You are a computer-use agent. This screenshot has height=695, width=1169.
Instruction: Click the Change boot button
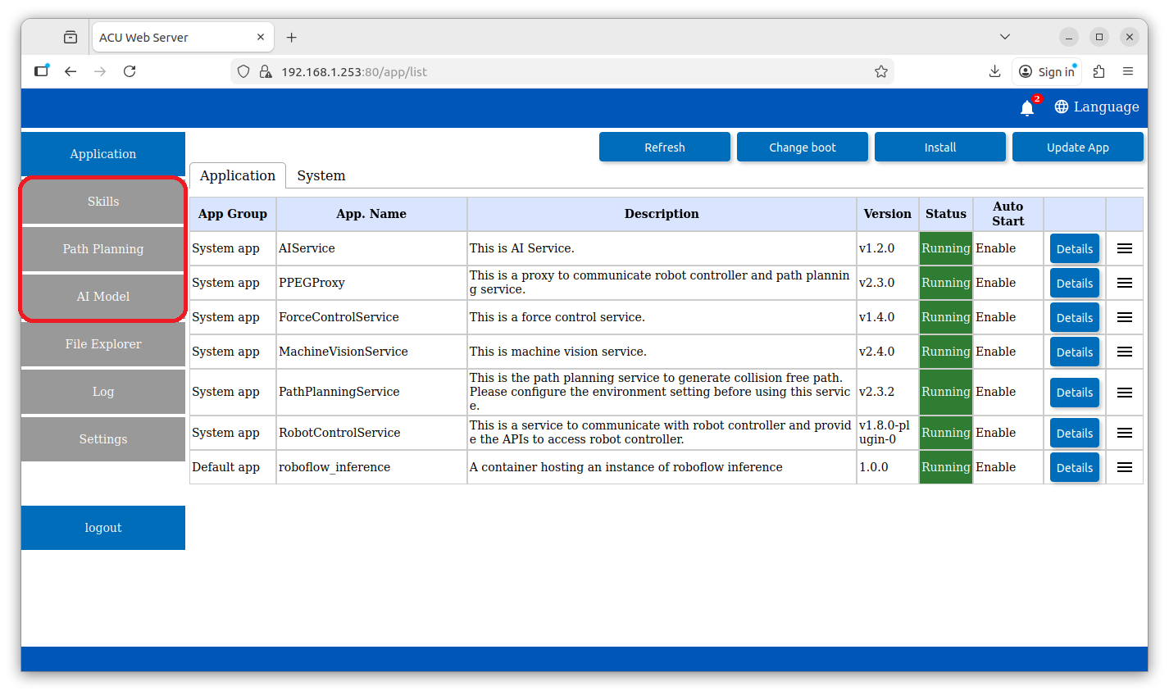tap(803, 148)
